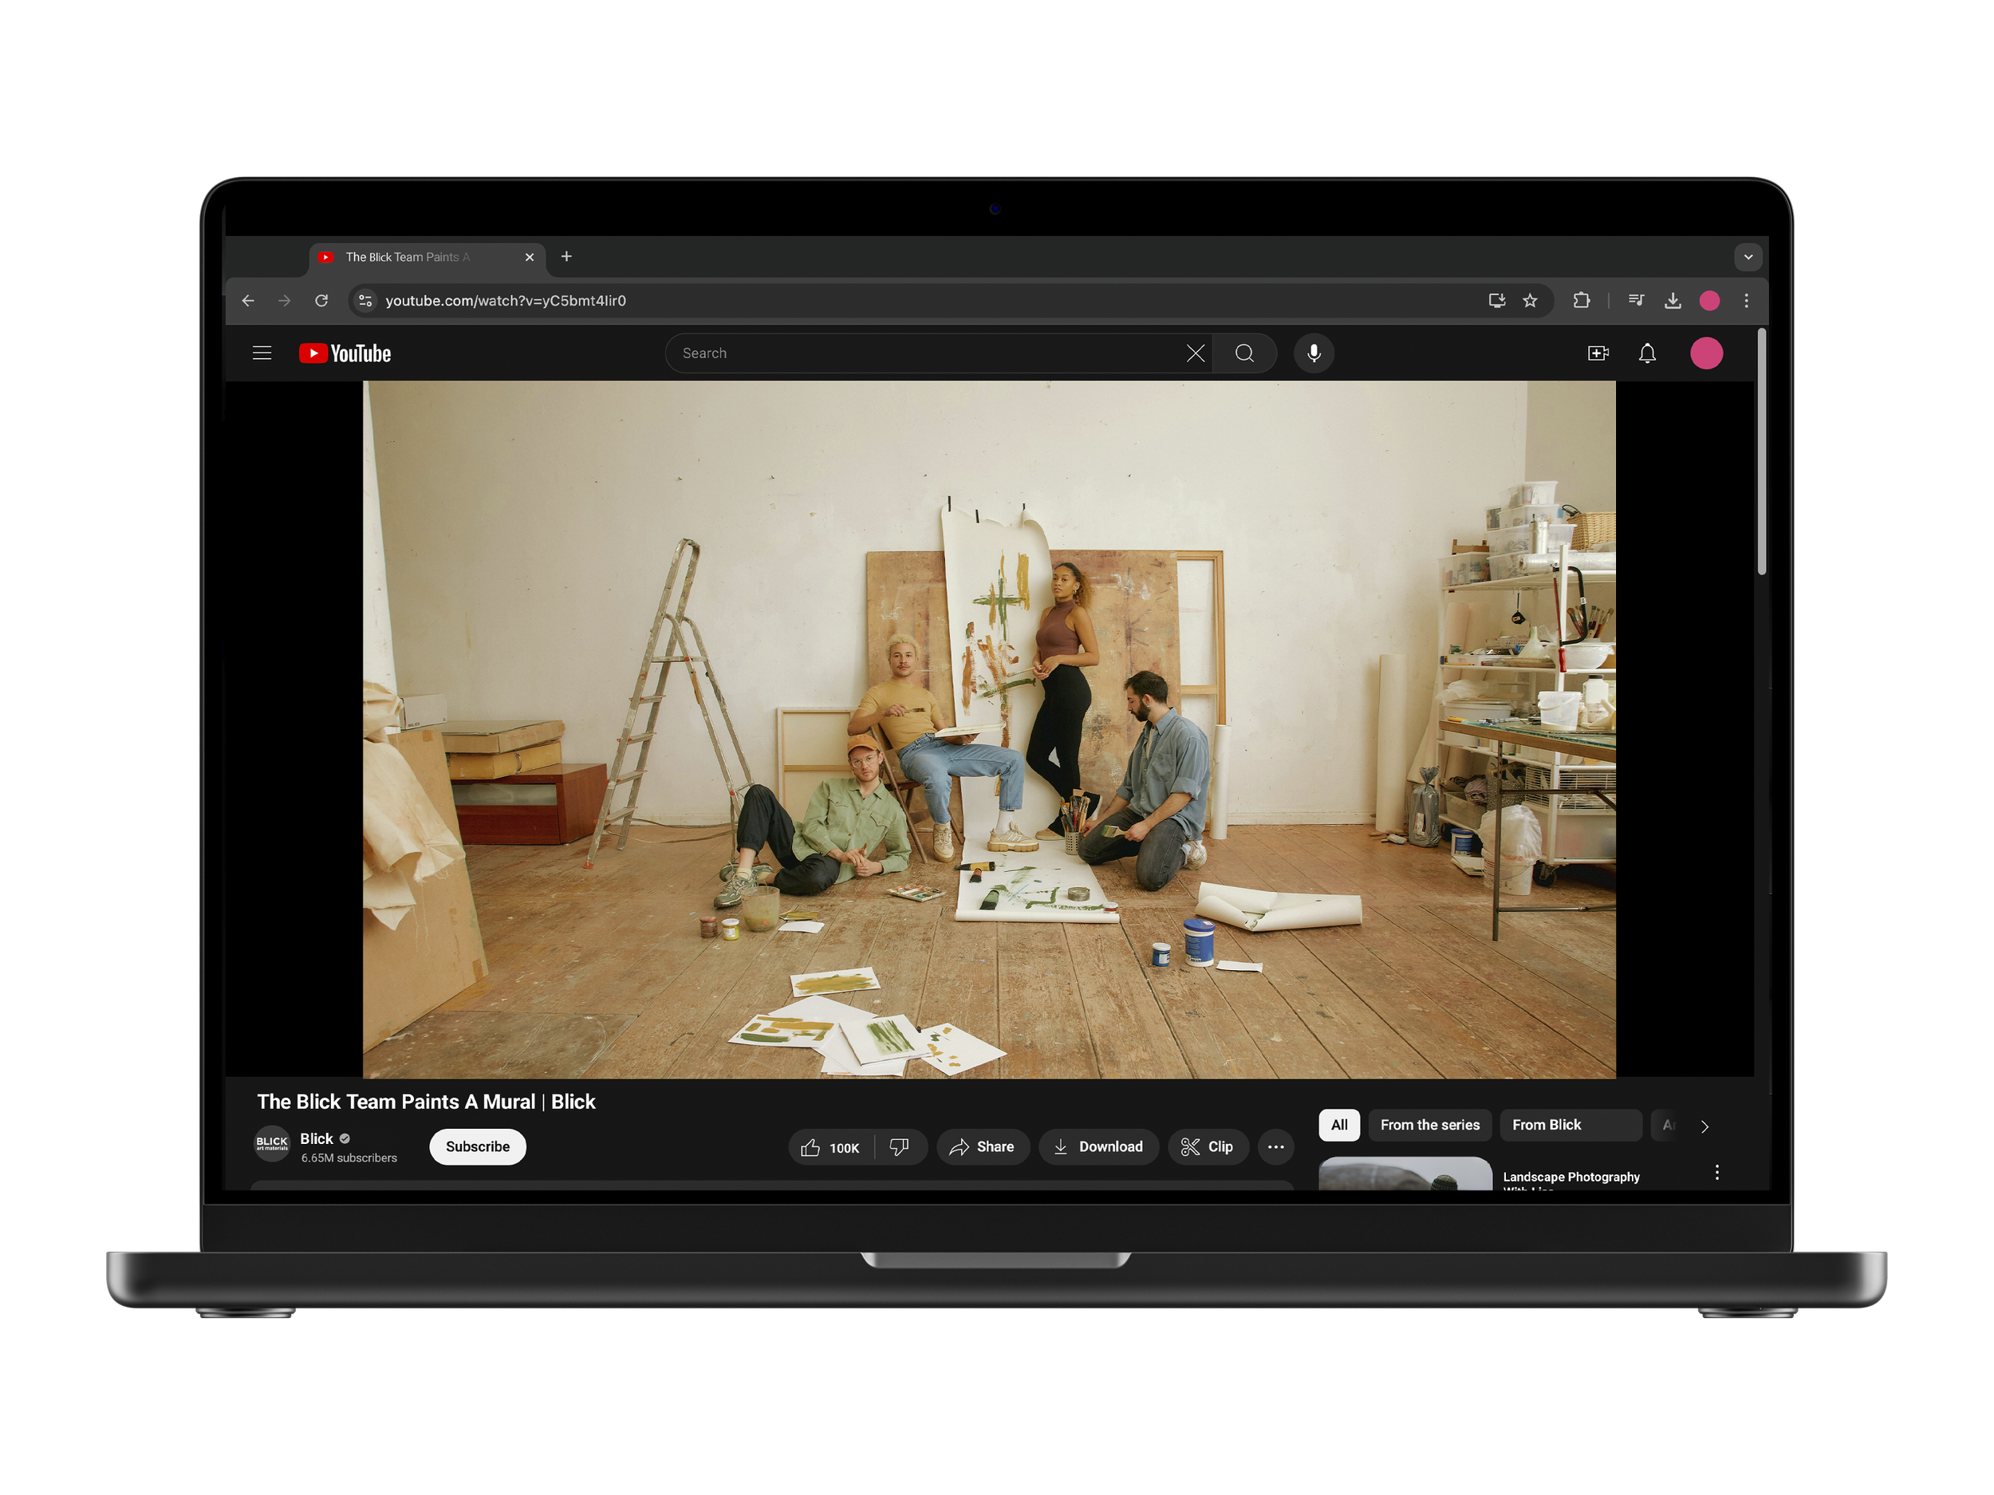The width and height of the screenshot is (1994, 1495).
Task: Open the three-dot more actions menu
Action: point(1275,1147)
